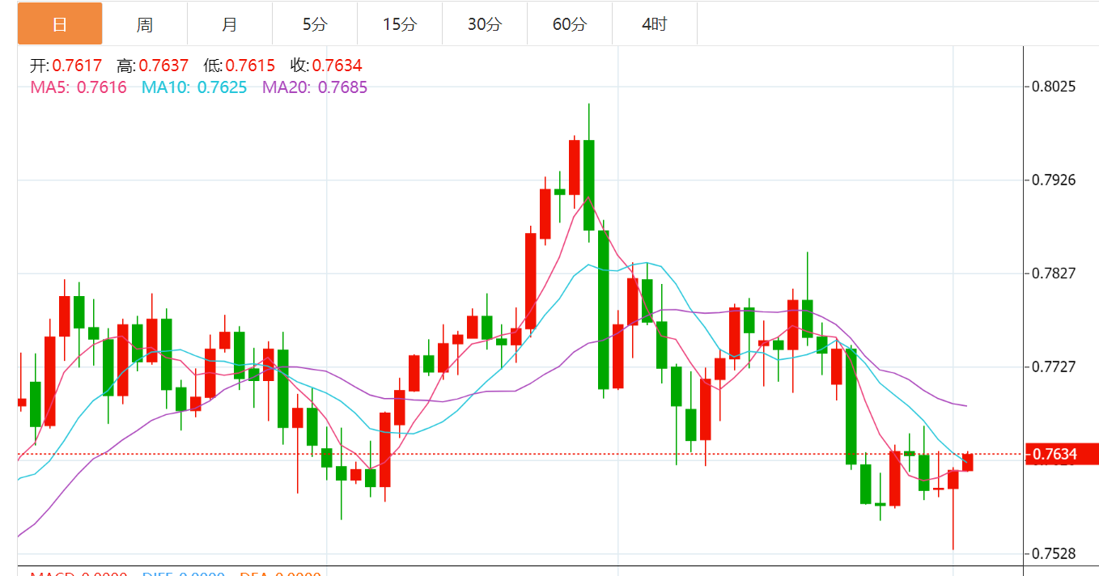Viewport: 1099px width, 576px height.
Task: Click the 0.8025 price axis label
Action: tap(1054, 86)
